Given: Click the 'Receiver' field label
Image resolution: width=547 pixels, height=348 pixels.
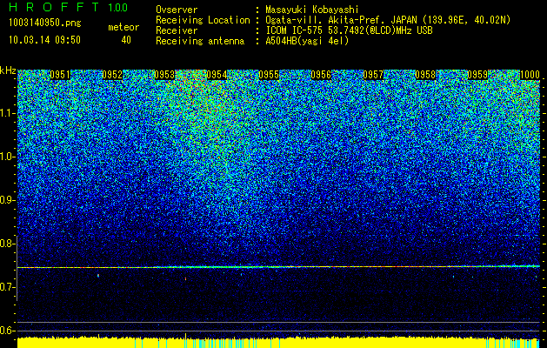Looking at the screenshot, I should click(177, 30).
